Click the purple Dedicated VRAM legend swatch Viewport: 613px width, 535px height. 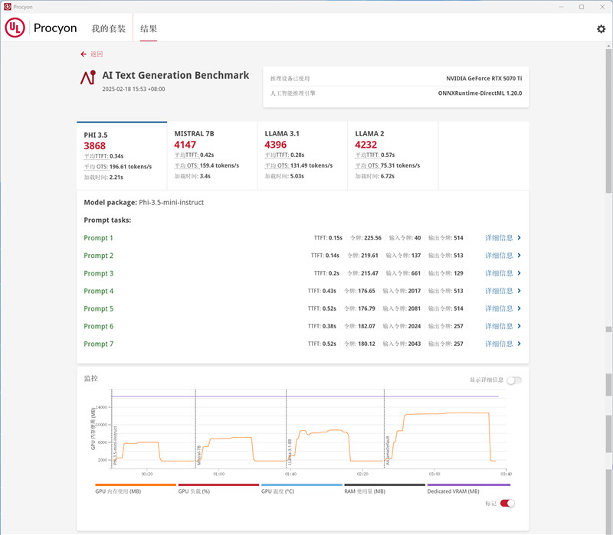pos(468,484)
